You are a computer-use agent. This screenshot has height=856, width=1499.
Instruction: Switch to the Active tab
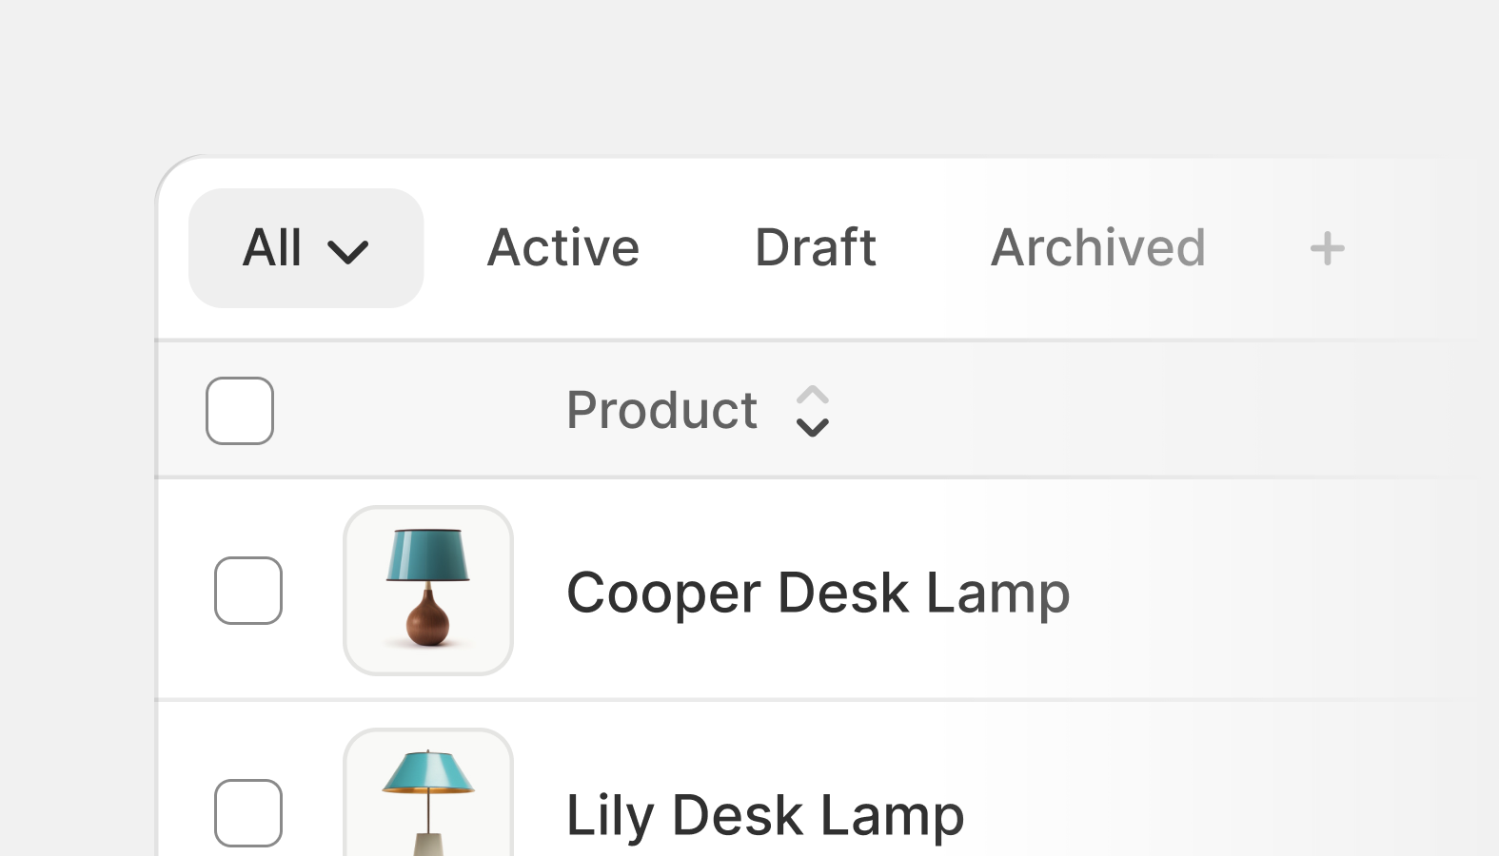pos(562,248)
